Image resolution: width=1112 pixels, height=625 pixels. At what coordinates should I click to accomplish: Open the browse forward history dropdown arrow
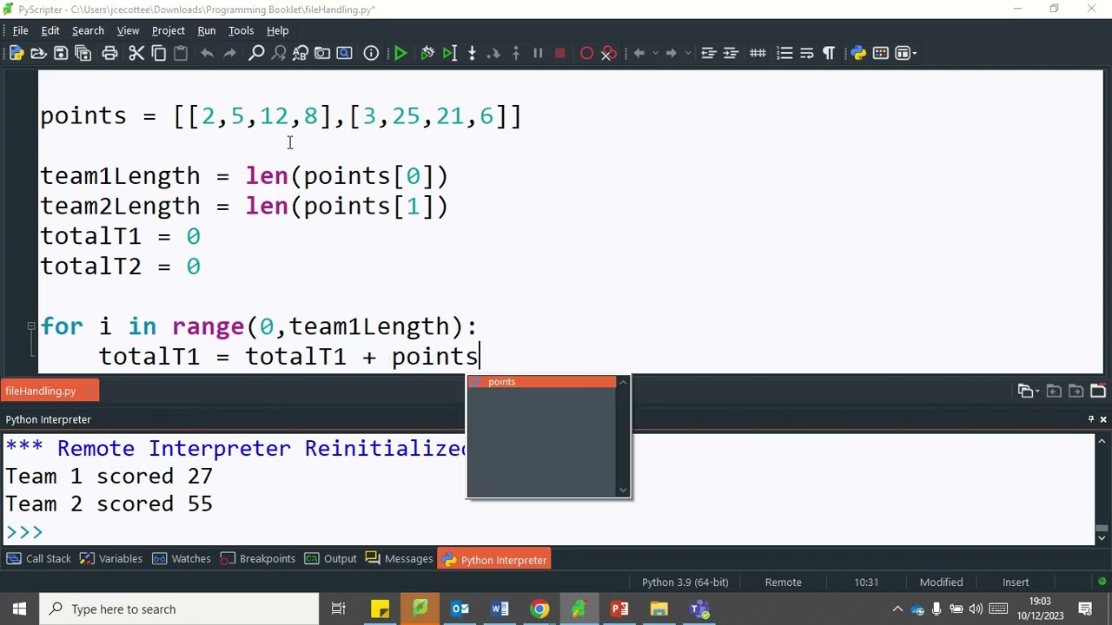[x=688, y=53]
